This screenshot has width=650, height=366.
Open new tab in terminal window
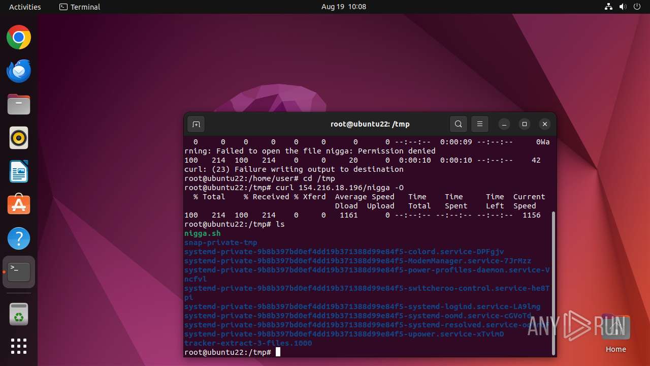(196, 124)
